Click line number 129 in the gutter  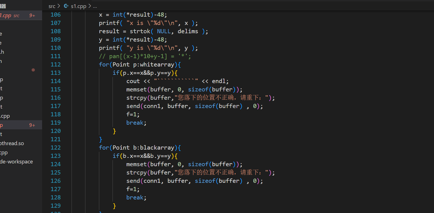(x=55, y=206)
